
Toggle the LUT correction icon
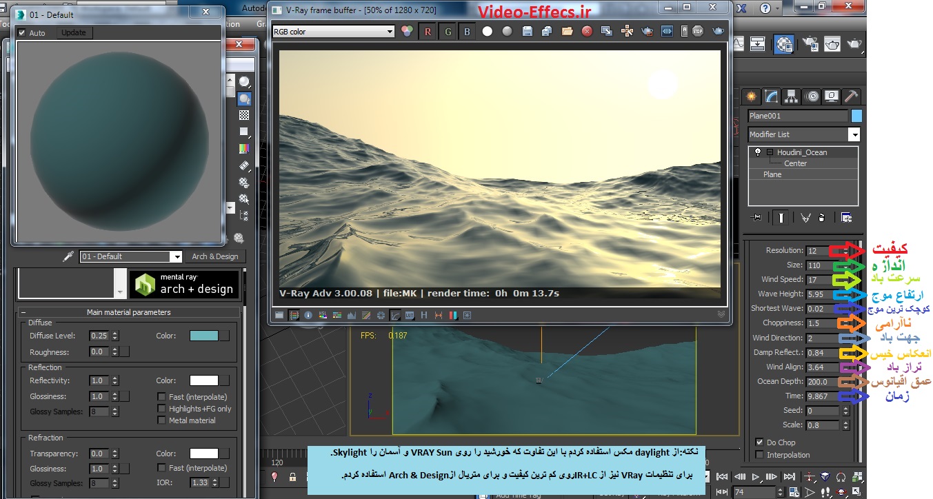point(410,315)
